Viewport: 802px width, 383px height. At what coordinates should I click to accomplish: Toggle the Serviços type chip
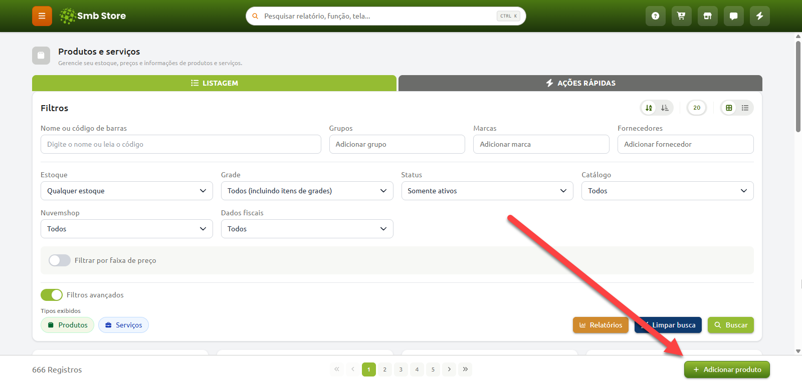123,325
